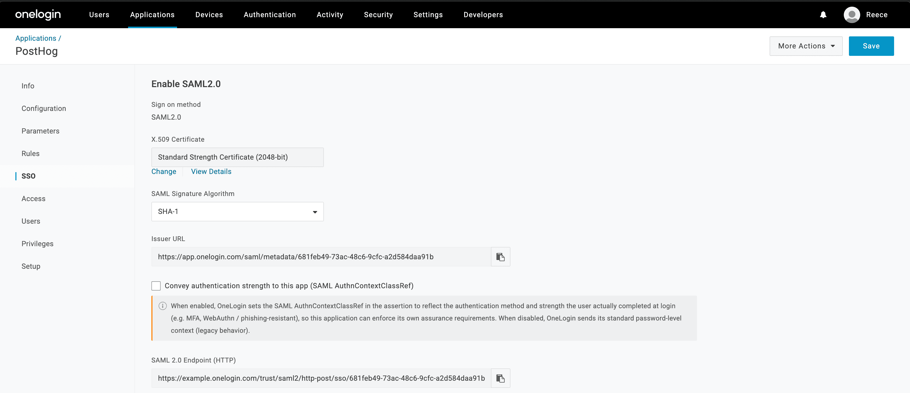910x393 pixels.
Task: Copy the Issuer URL to clipboard
Action: tap(500, 257)
